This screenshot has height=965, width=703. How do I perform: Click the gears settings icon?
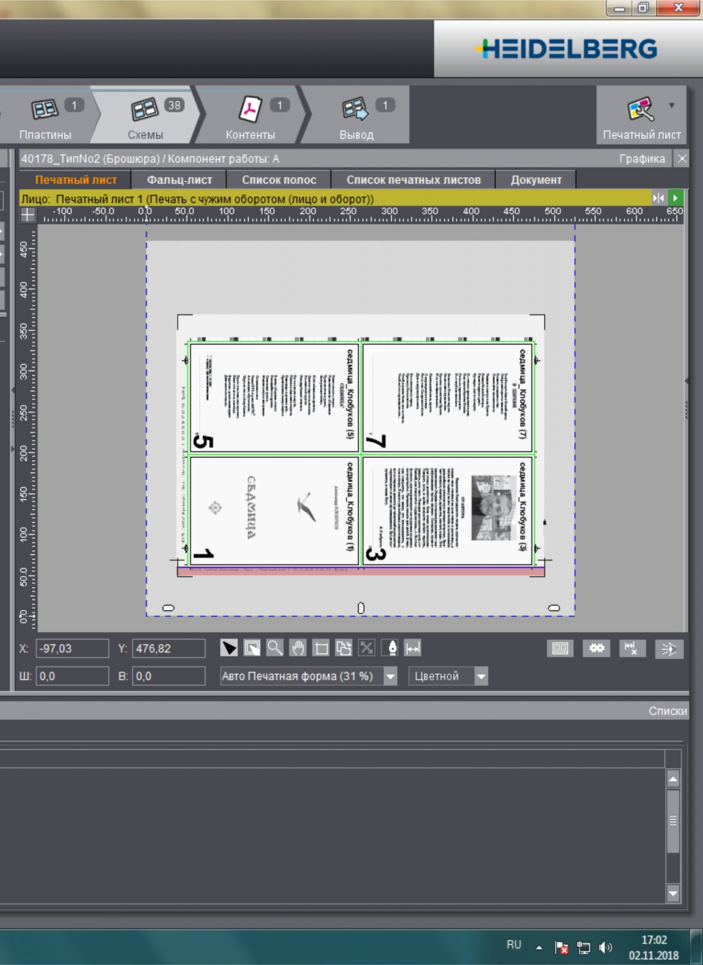click(596, 648)
